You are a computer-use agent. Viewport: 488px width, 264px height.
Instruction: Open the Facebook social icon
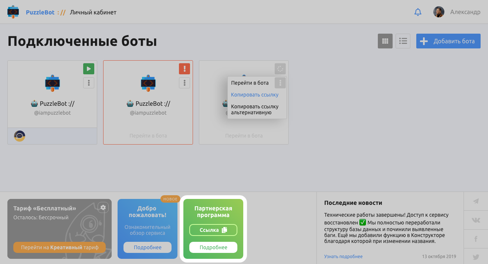pos(476,239)
